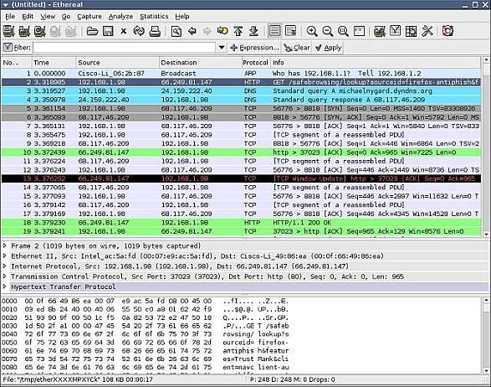The width and height of the screenshot is (491, 387).
Task: Click the greyed forward arrow icon
Action: (x=207, y=31)
